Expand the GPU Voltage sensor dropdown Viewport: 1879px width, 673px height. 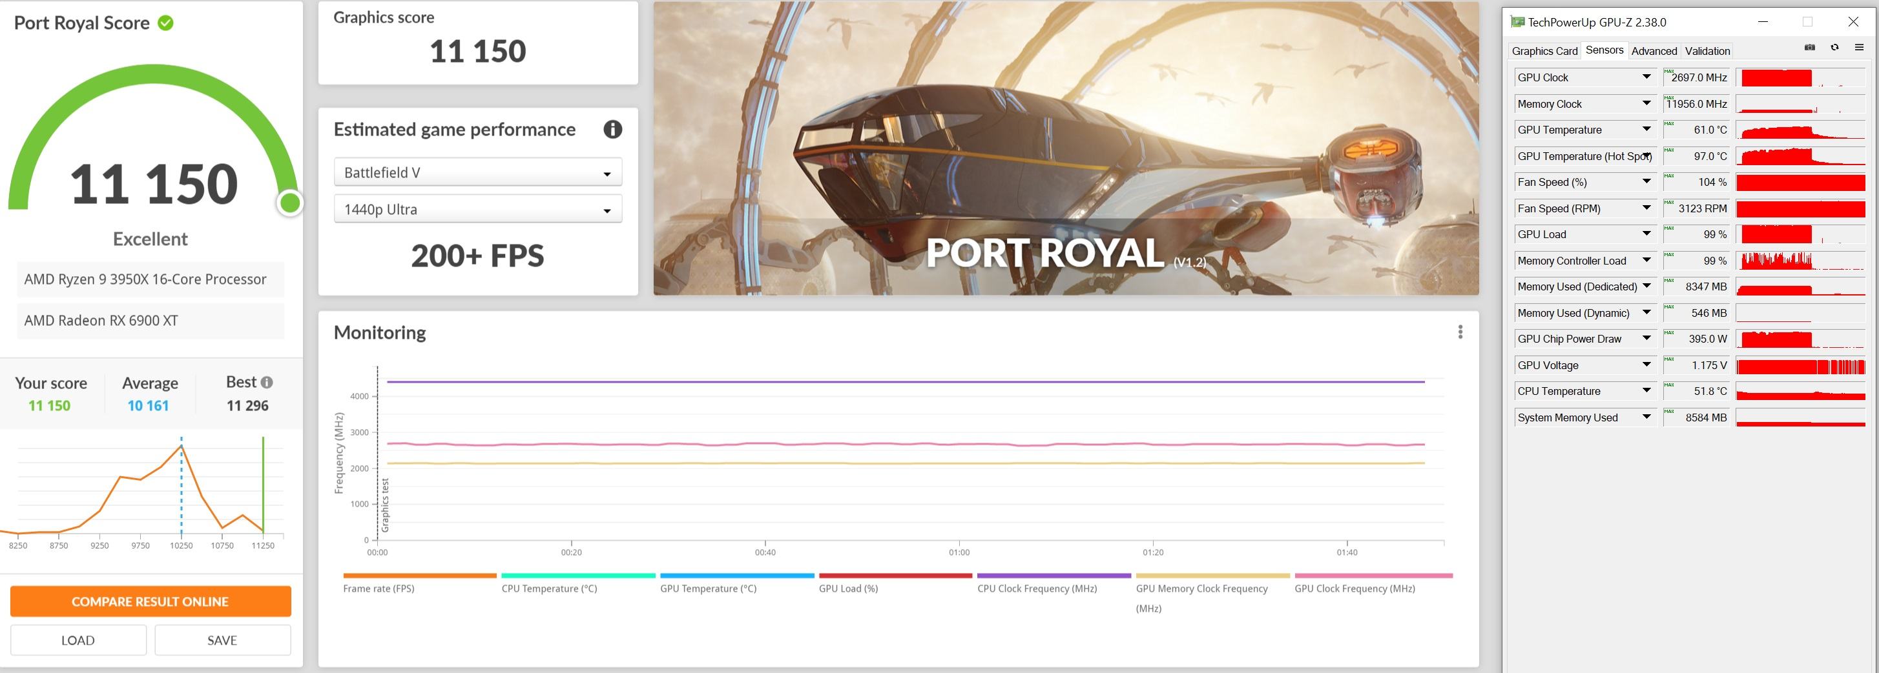point(1646,365)
